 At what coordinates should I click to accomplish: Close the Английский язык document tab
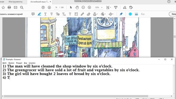click(x=50, y=2)
